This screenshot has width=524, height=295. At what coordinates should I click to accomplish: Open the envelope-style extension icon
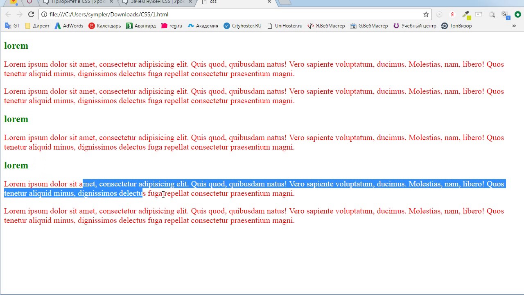479,14
